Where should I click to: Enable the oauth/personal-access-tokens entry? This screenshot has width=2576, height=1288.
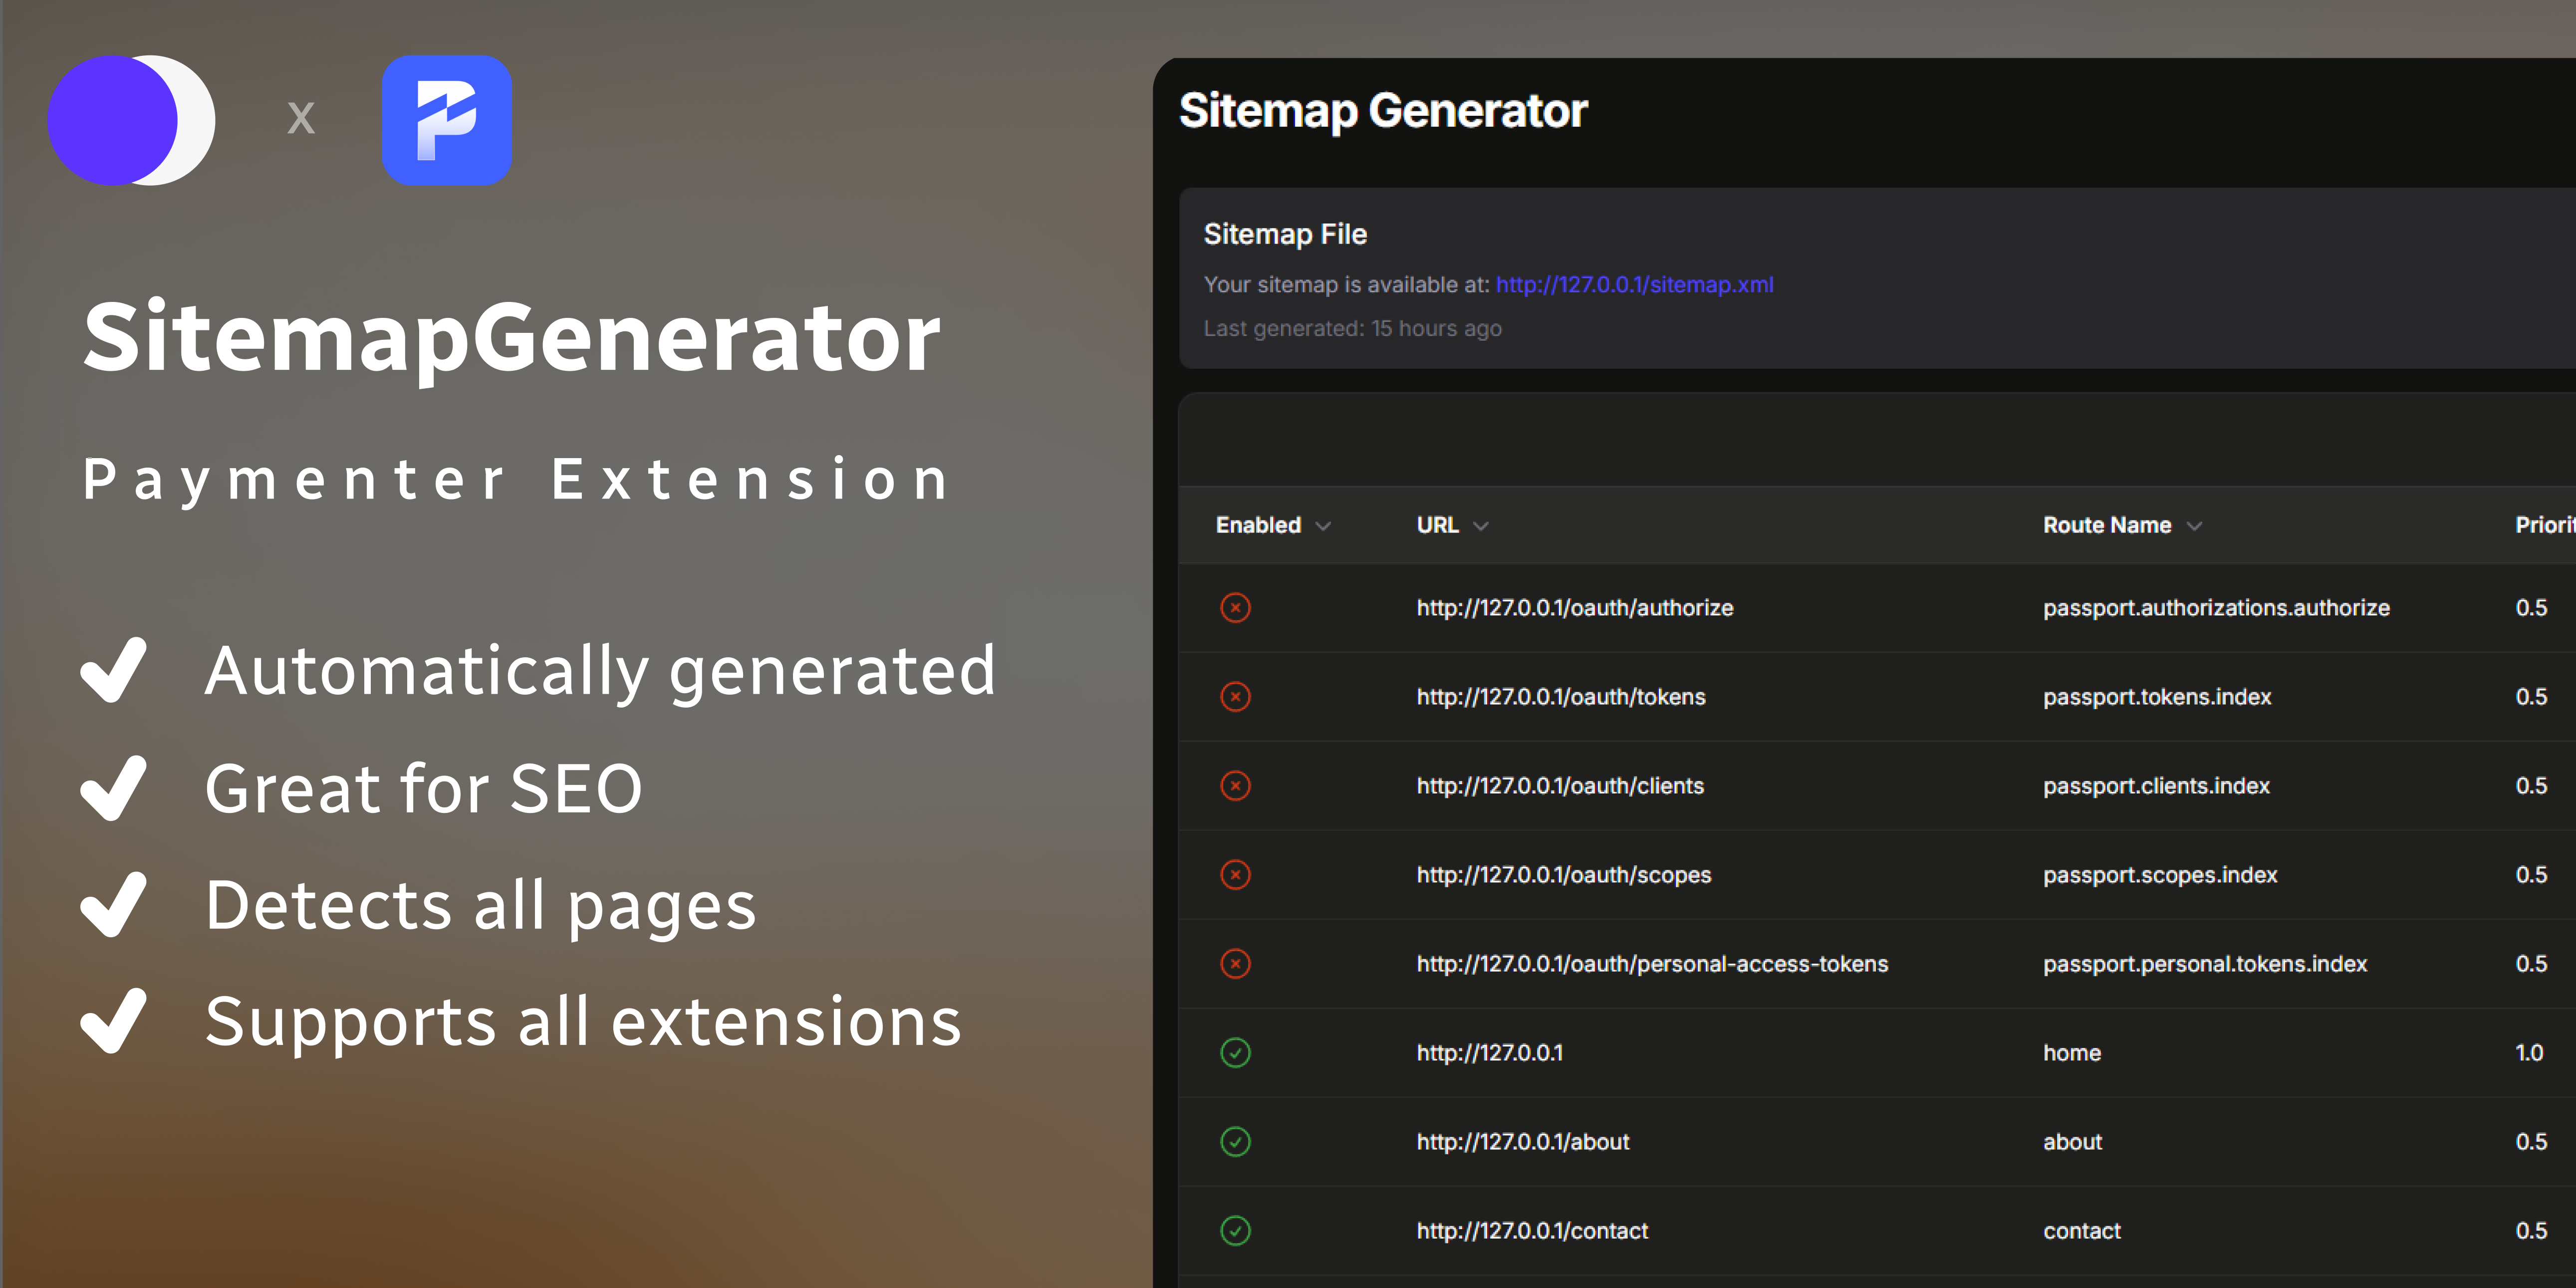(1236, 963)
